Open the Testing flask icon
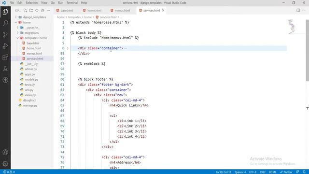This screenshot has height=174, width=309. [x=5, y=69]
